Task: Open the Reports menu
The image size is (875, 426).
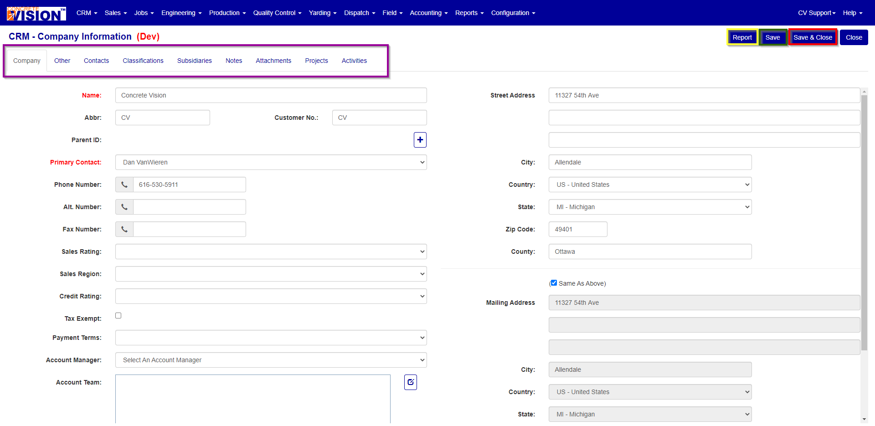Action: [469, 13]
